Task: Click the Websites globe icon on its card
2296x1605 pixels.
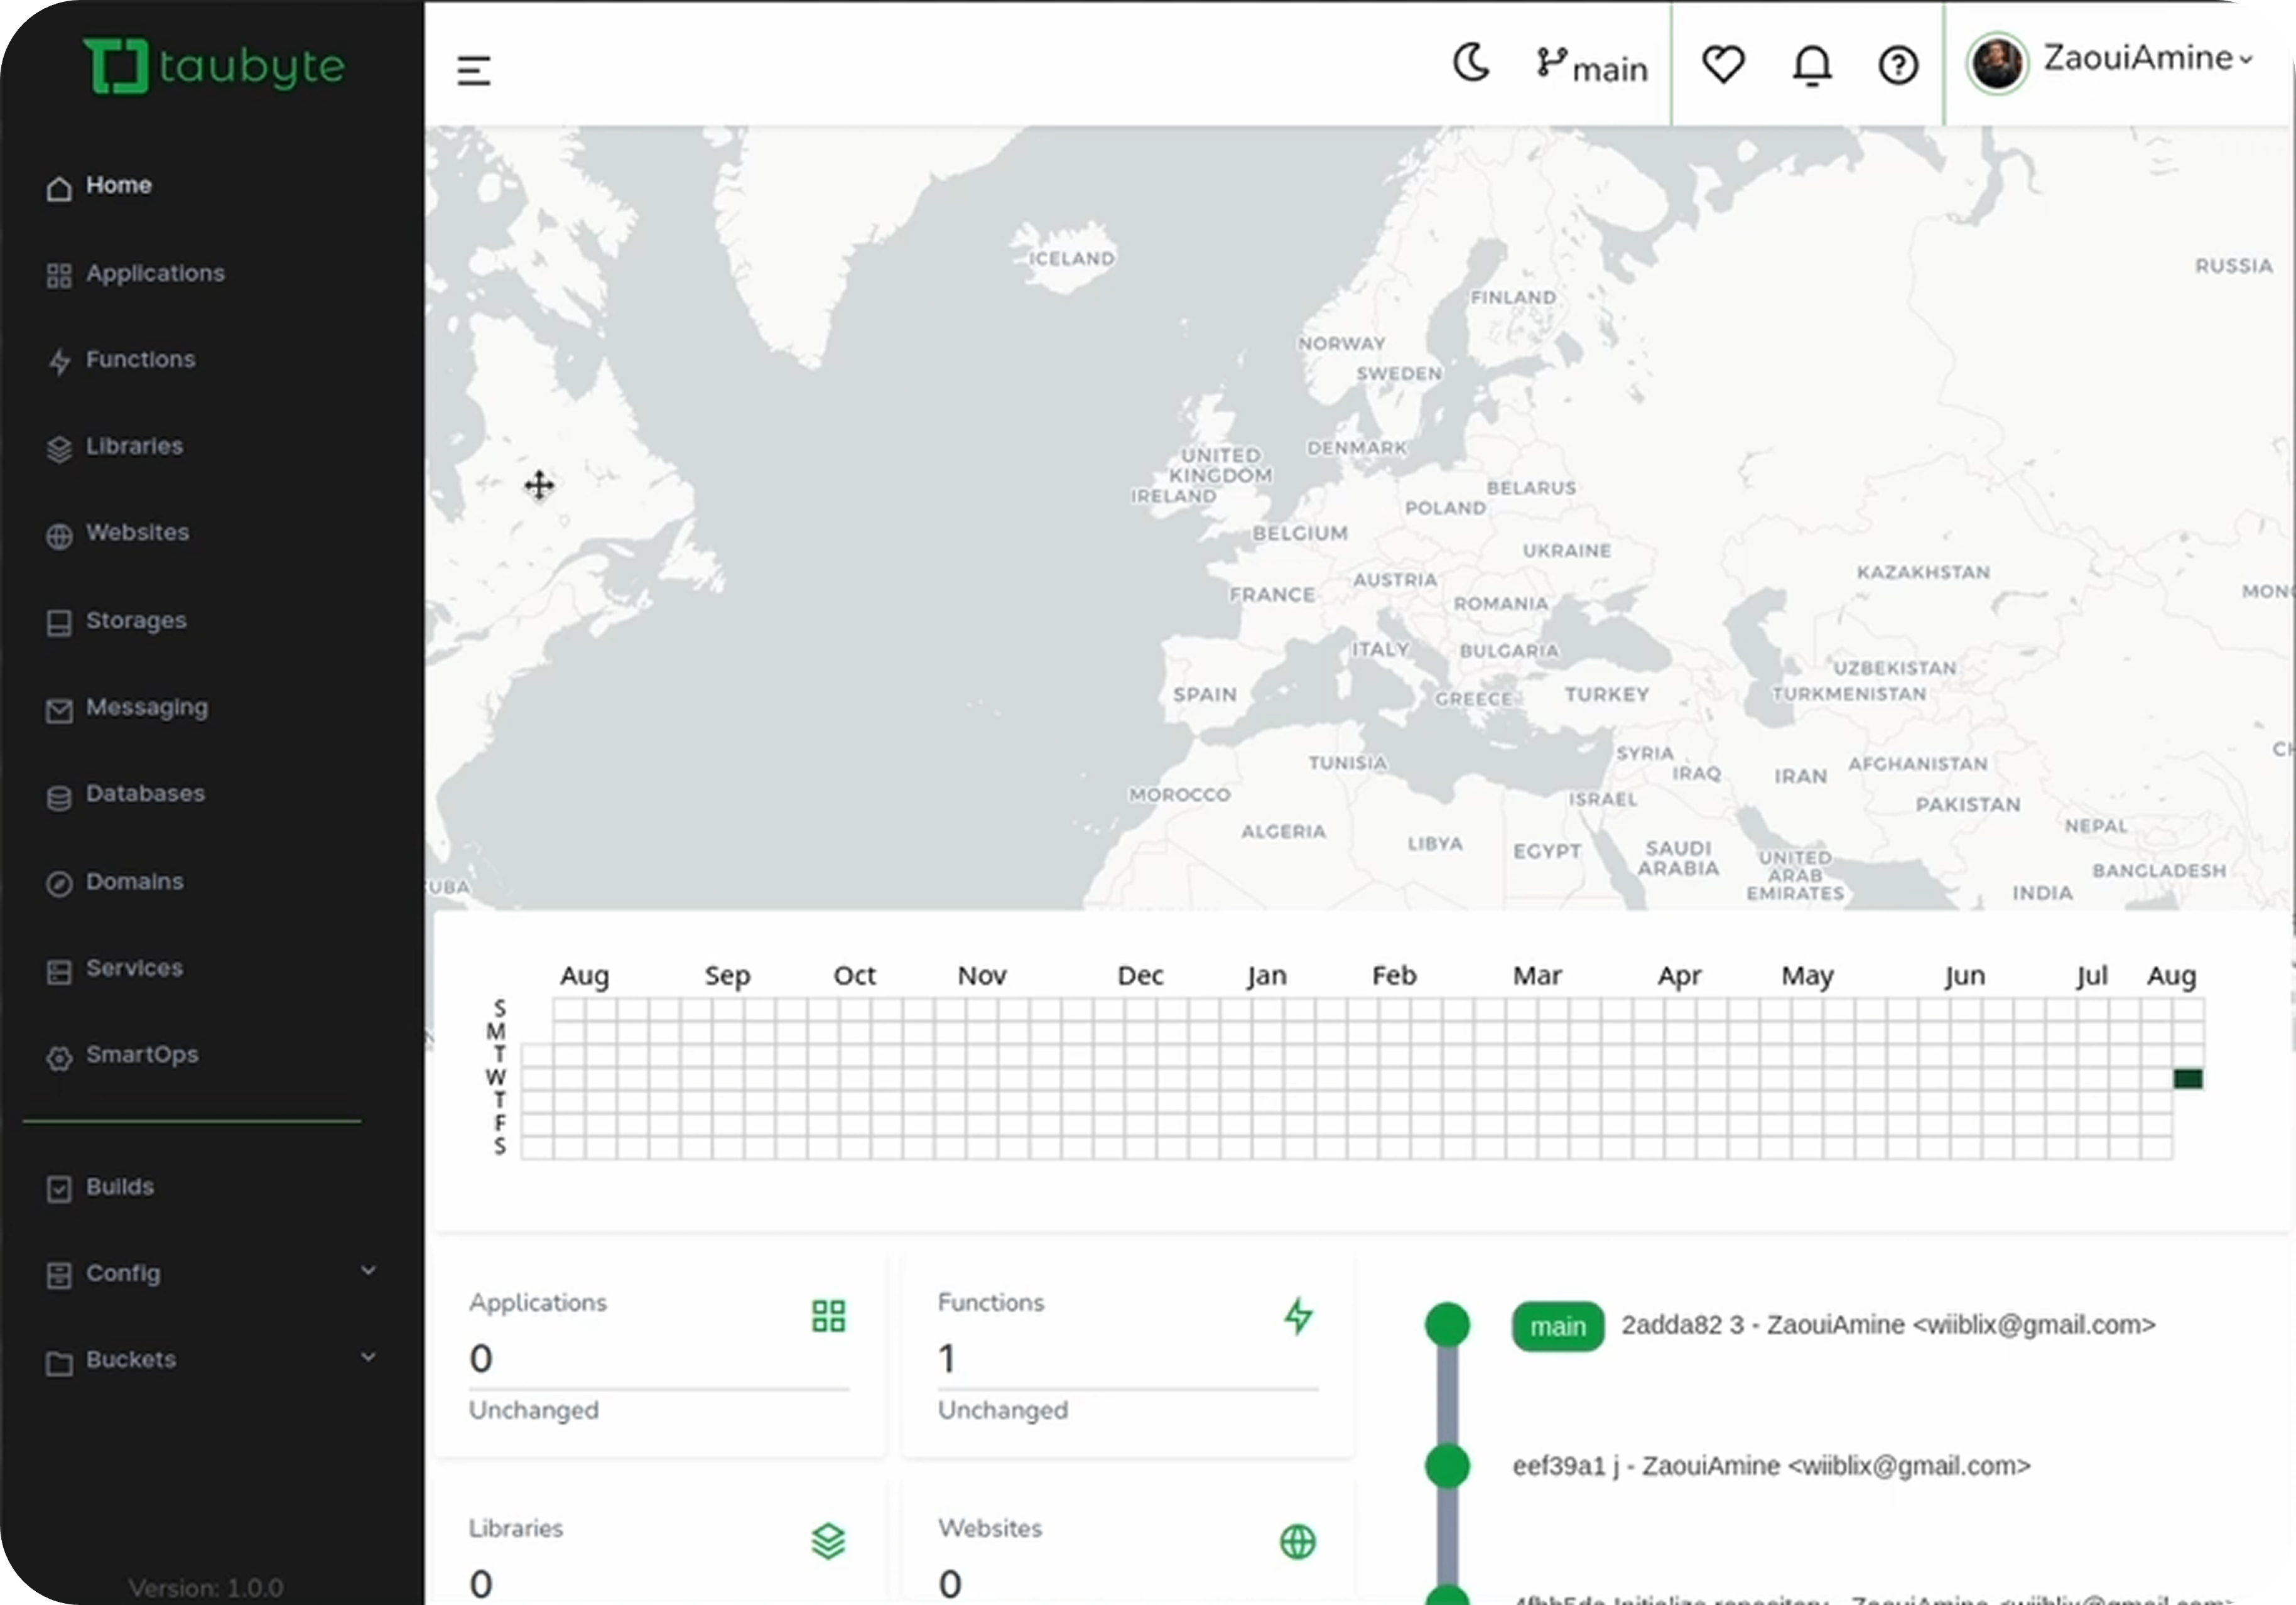Action: (x=1297, y=1541)
